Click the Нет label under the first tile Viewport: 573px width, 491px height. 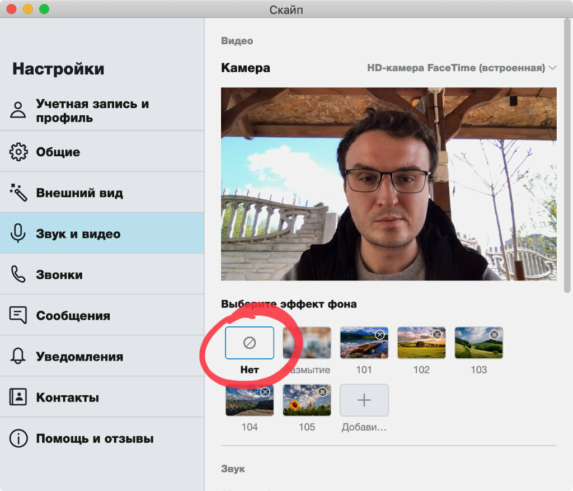click(250, 370)
